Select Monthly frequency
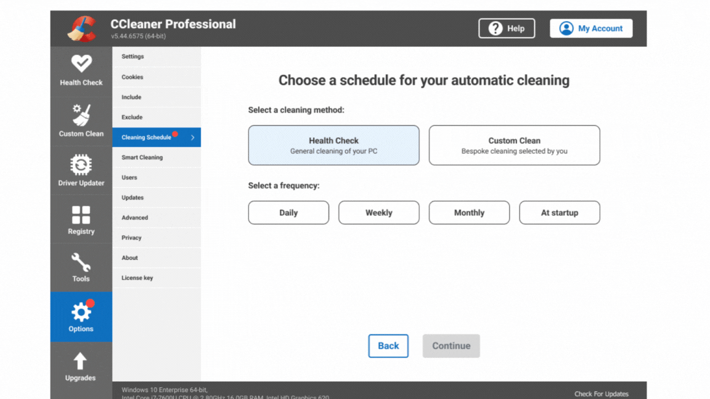Image resolution: width=710 pixels, height=399 pixels. click(469, 212)
